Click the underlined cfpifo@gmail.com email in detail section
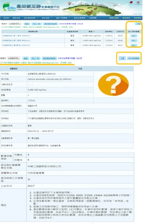Image resolution: width=143 pixels, height=224 pixels. point(50,63)
